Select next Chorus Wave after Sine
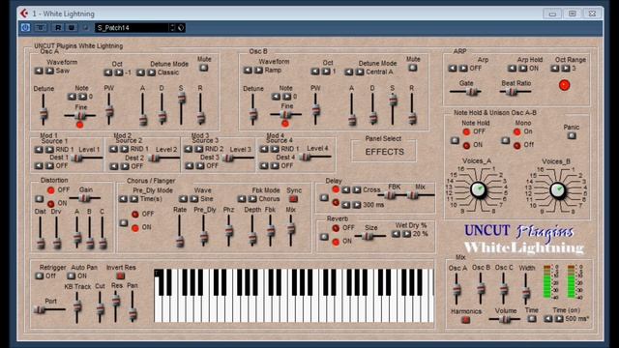619x348 pixels. (x=194, y=199)
